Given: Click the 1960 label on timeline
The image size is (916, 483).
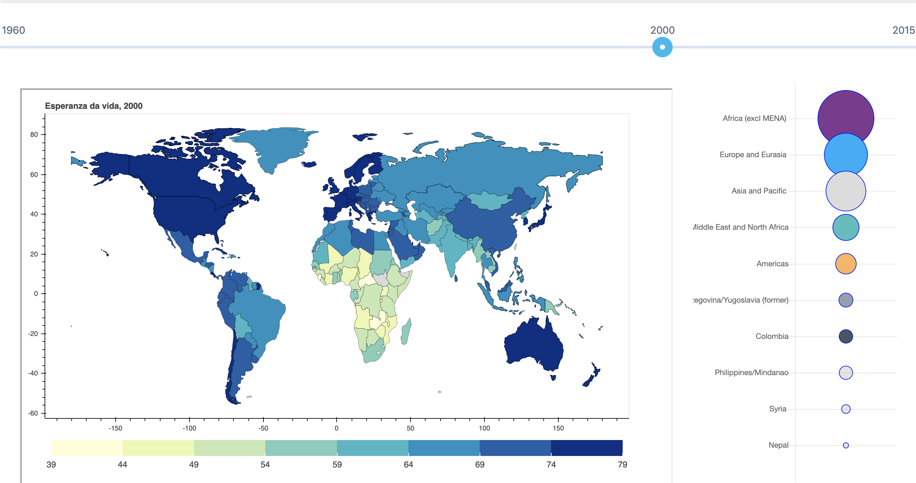Looking at the screenshot, I should tap(13, 30).
